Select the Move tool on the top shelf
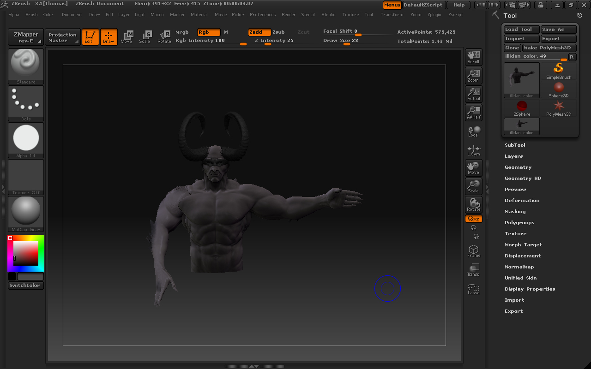This screenshot has width=591, height=369. (x=126, y=37)
